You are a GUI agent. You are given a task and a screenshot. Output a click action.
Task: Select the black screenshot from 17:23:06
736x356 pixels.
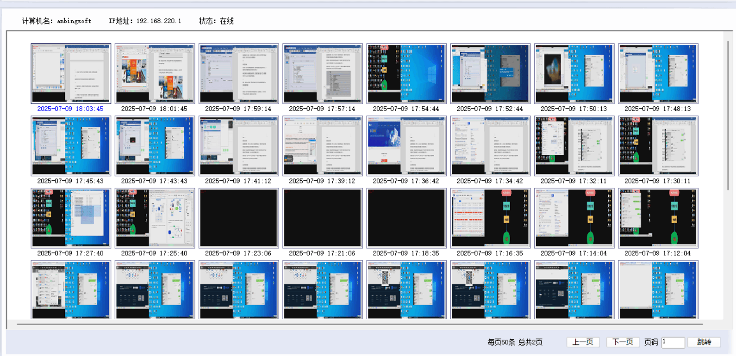click(238, 218)
